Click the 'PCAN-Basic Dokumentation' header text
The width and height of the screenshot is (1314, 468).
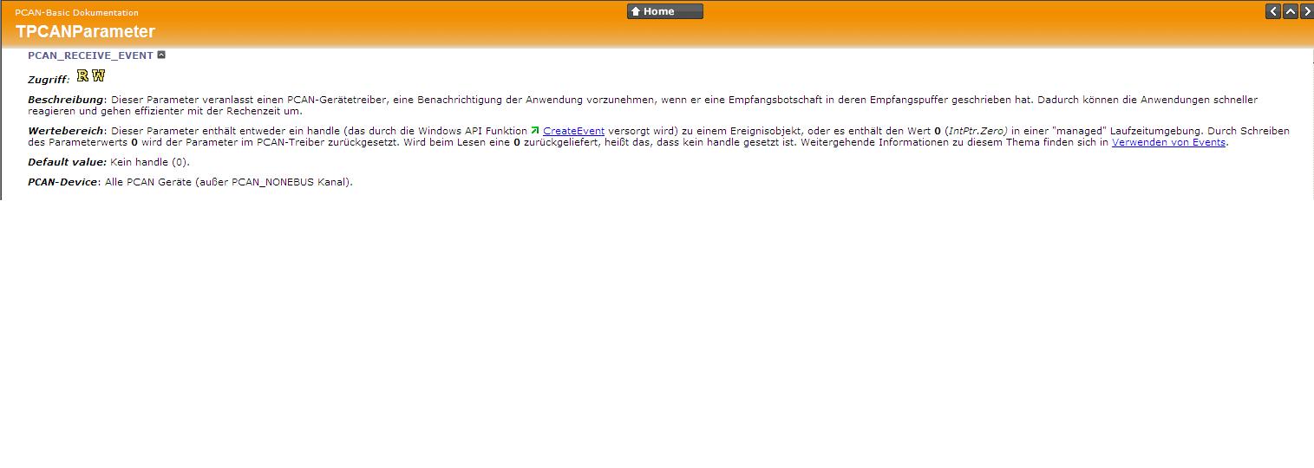pyautogui.click(x=76, y=12)
